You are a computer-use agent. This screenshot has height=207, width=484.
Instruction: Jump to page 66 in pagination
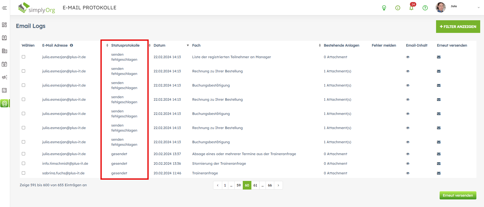click(270, 185)
